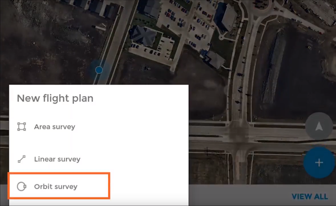Choose the Area survey option label
This screenshot has height=206, width=336.
coord(55,127)
